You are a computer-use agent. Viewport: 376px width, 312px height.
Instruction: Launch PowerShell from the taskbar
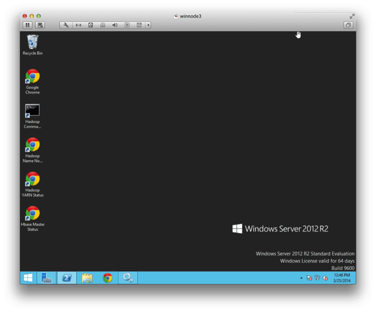(67, 278)
